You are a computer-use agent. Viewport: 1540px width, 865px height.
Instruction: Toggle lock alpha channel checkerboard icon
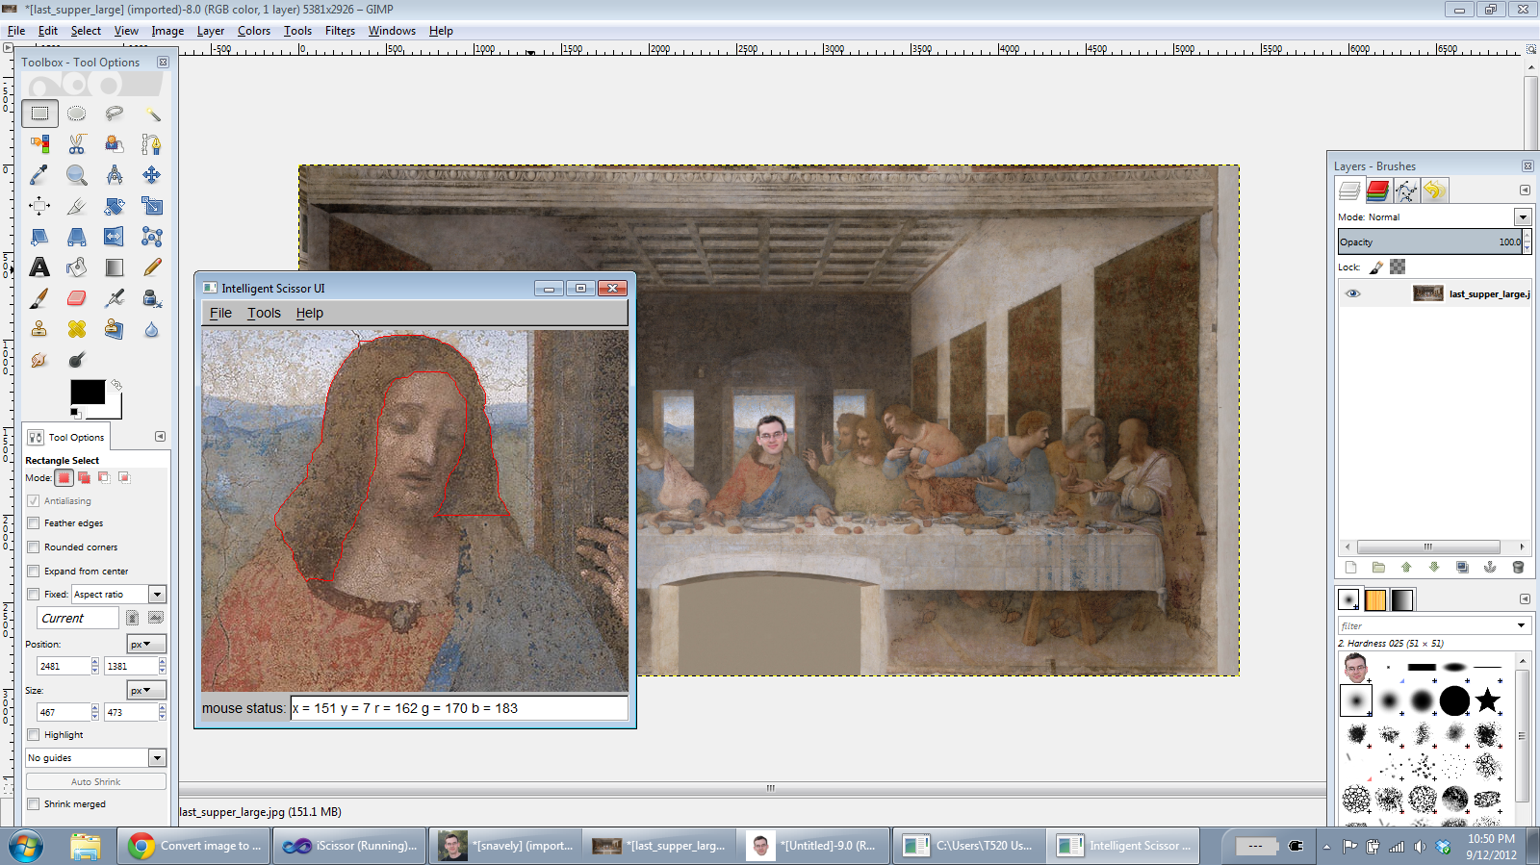[x=1398, y=267]
